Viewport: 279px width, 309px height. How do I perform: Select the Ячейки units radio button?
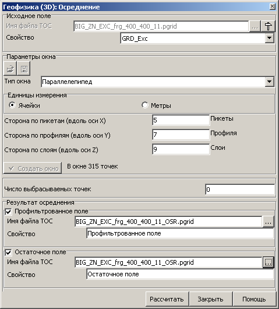click(12, 105)
